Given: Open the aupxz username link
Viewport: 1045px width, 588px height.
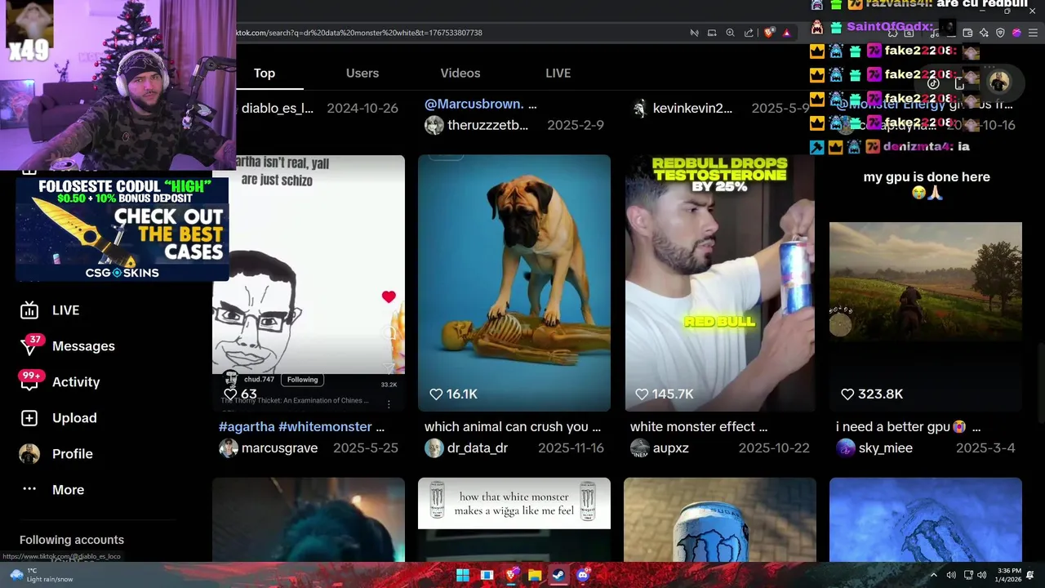Looking at the screenshot, I should click(671, 448).
